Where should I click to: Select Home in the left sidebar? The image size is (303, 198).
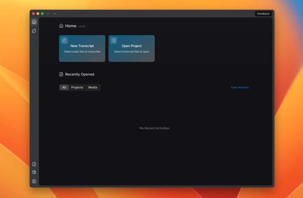coord(34,22)
